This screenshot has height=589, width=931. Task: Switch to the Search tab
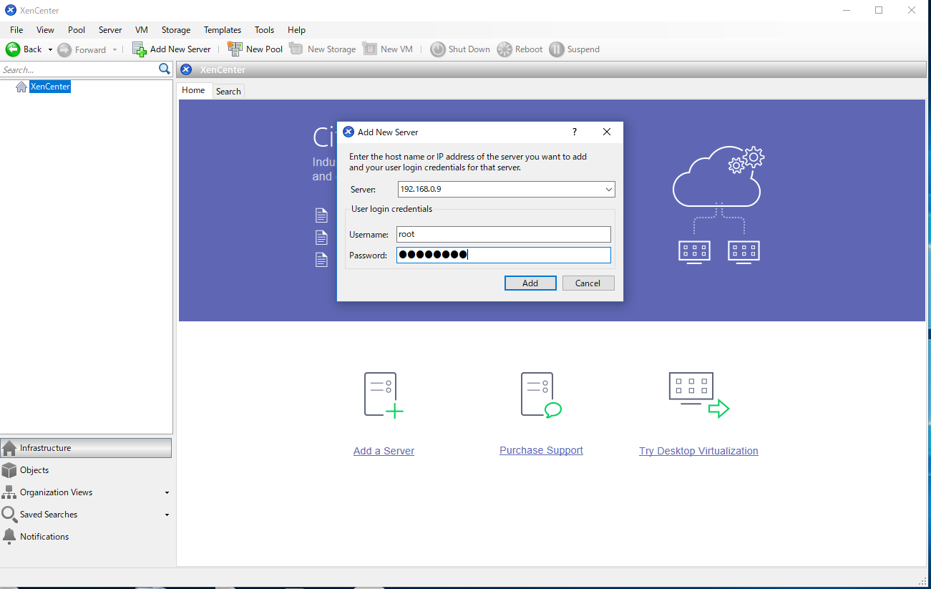click(228, 91)
